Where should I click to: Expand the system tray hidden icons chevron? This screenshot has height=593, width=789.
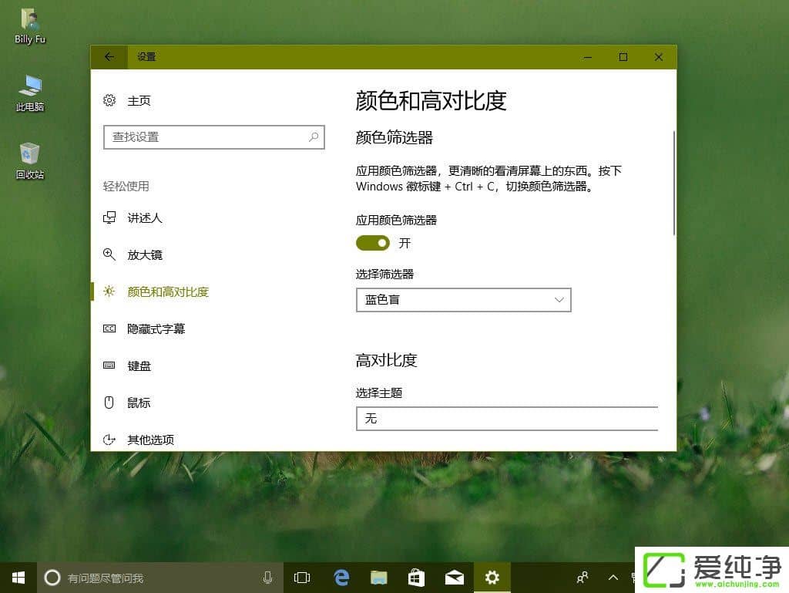tap(613, 577)
